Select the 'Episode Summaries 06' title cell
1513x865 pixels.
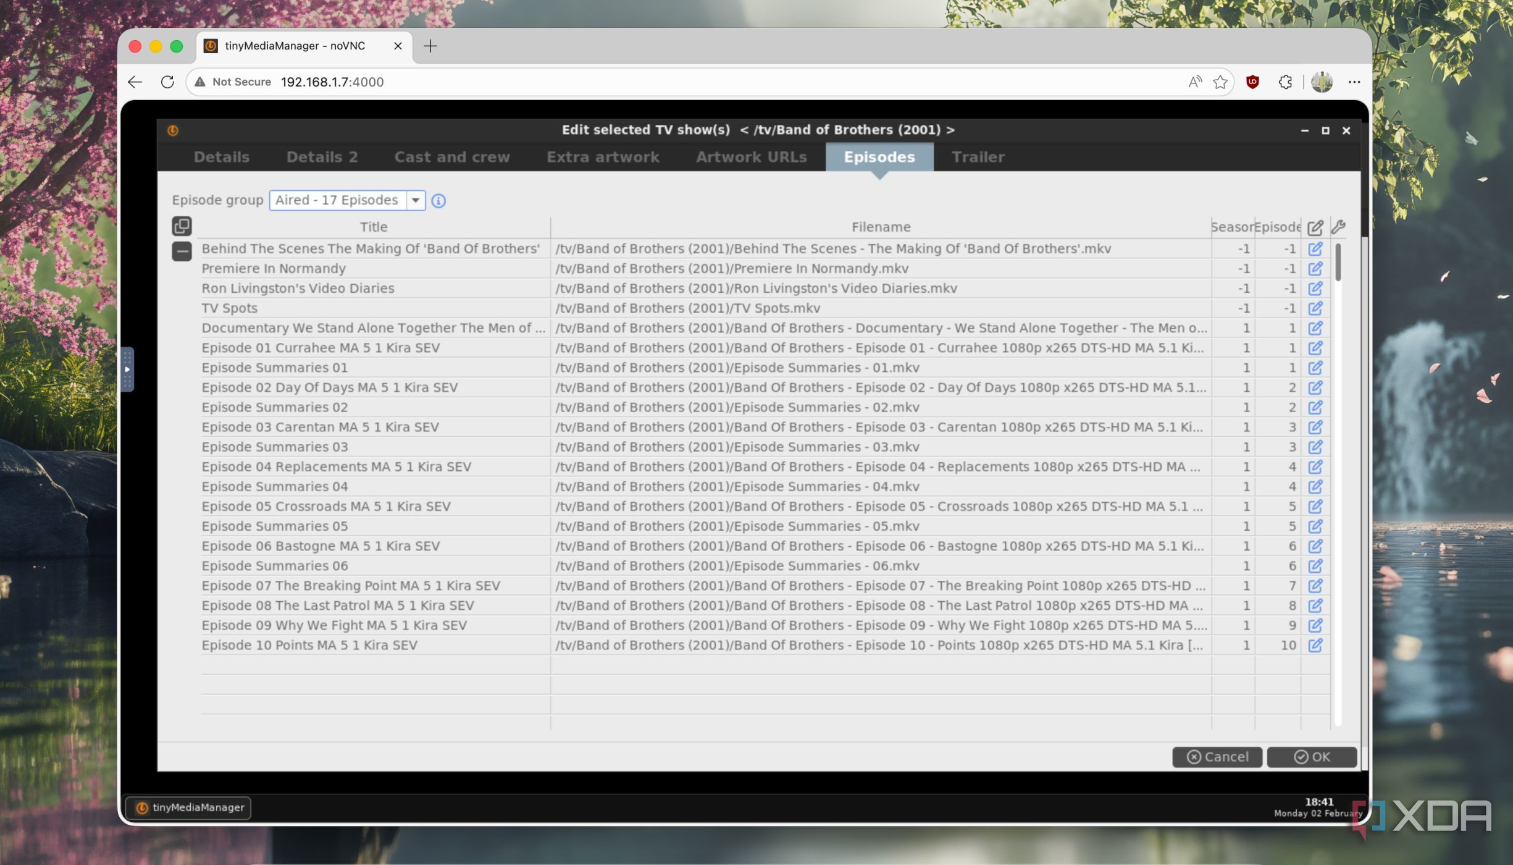(x=375, y=566)
